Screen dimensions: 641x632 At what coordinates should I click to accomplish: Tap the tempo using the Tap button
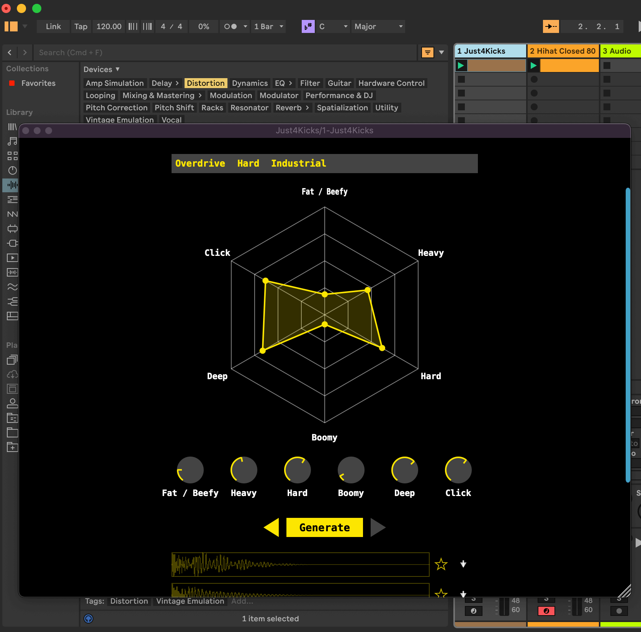point(81,26)
